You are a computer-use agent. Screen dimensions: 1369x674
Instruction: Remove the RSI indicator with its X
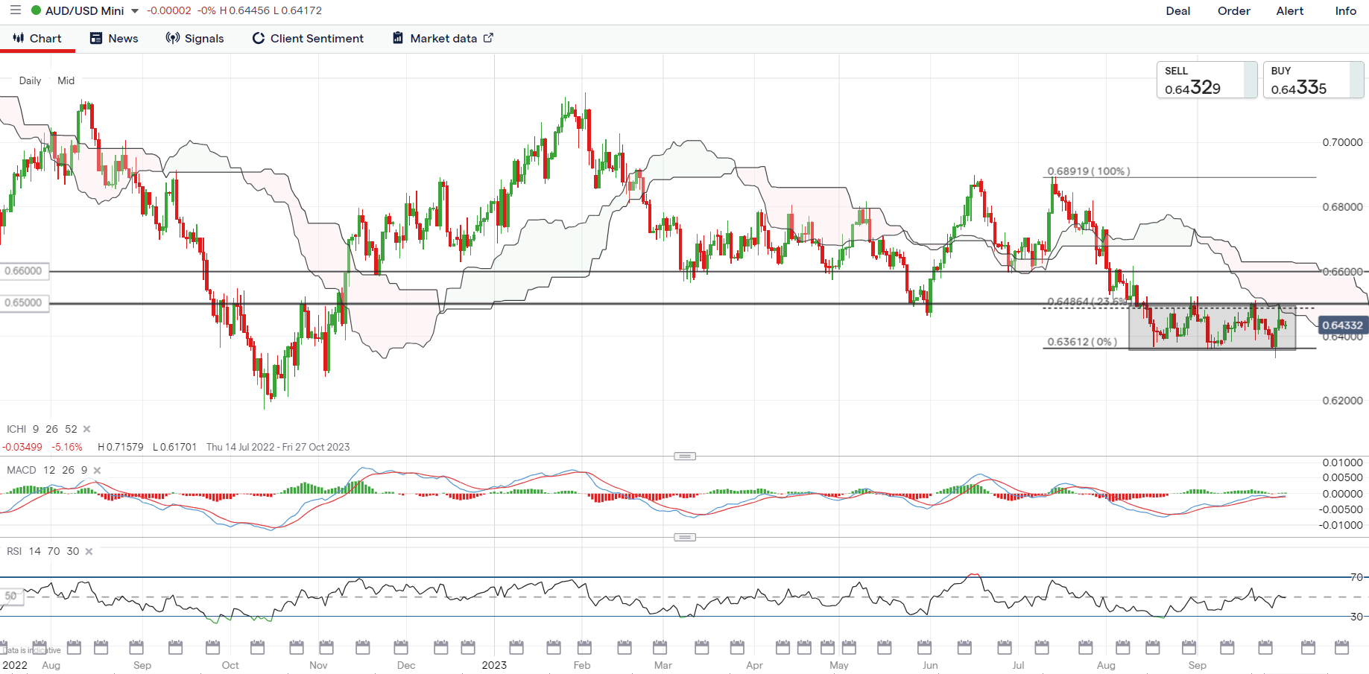point(89,551)
